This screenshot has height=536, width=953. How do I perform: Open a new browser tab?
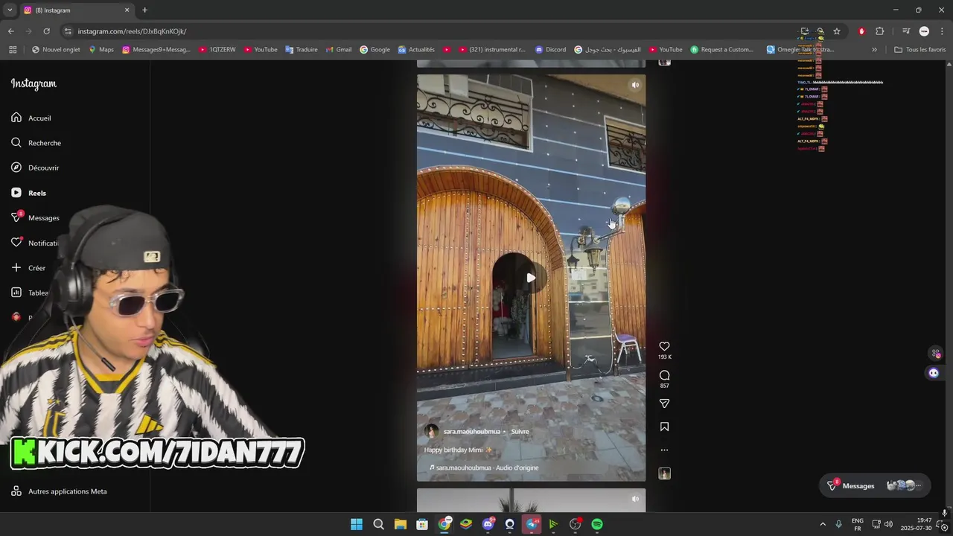click(144, 10)
